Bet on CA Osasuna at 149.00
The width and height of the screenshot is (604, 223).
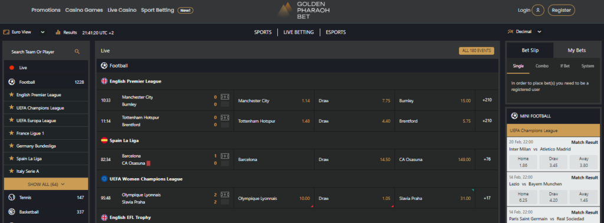[x=435, y=159]
